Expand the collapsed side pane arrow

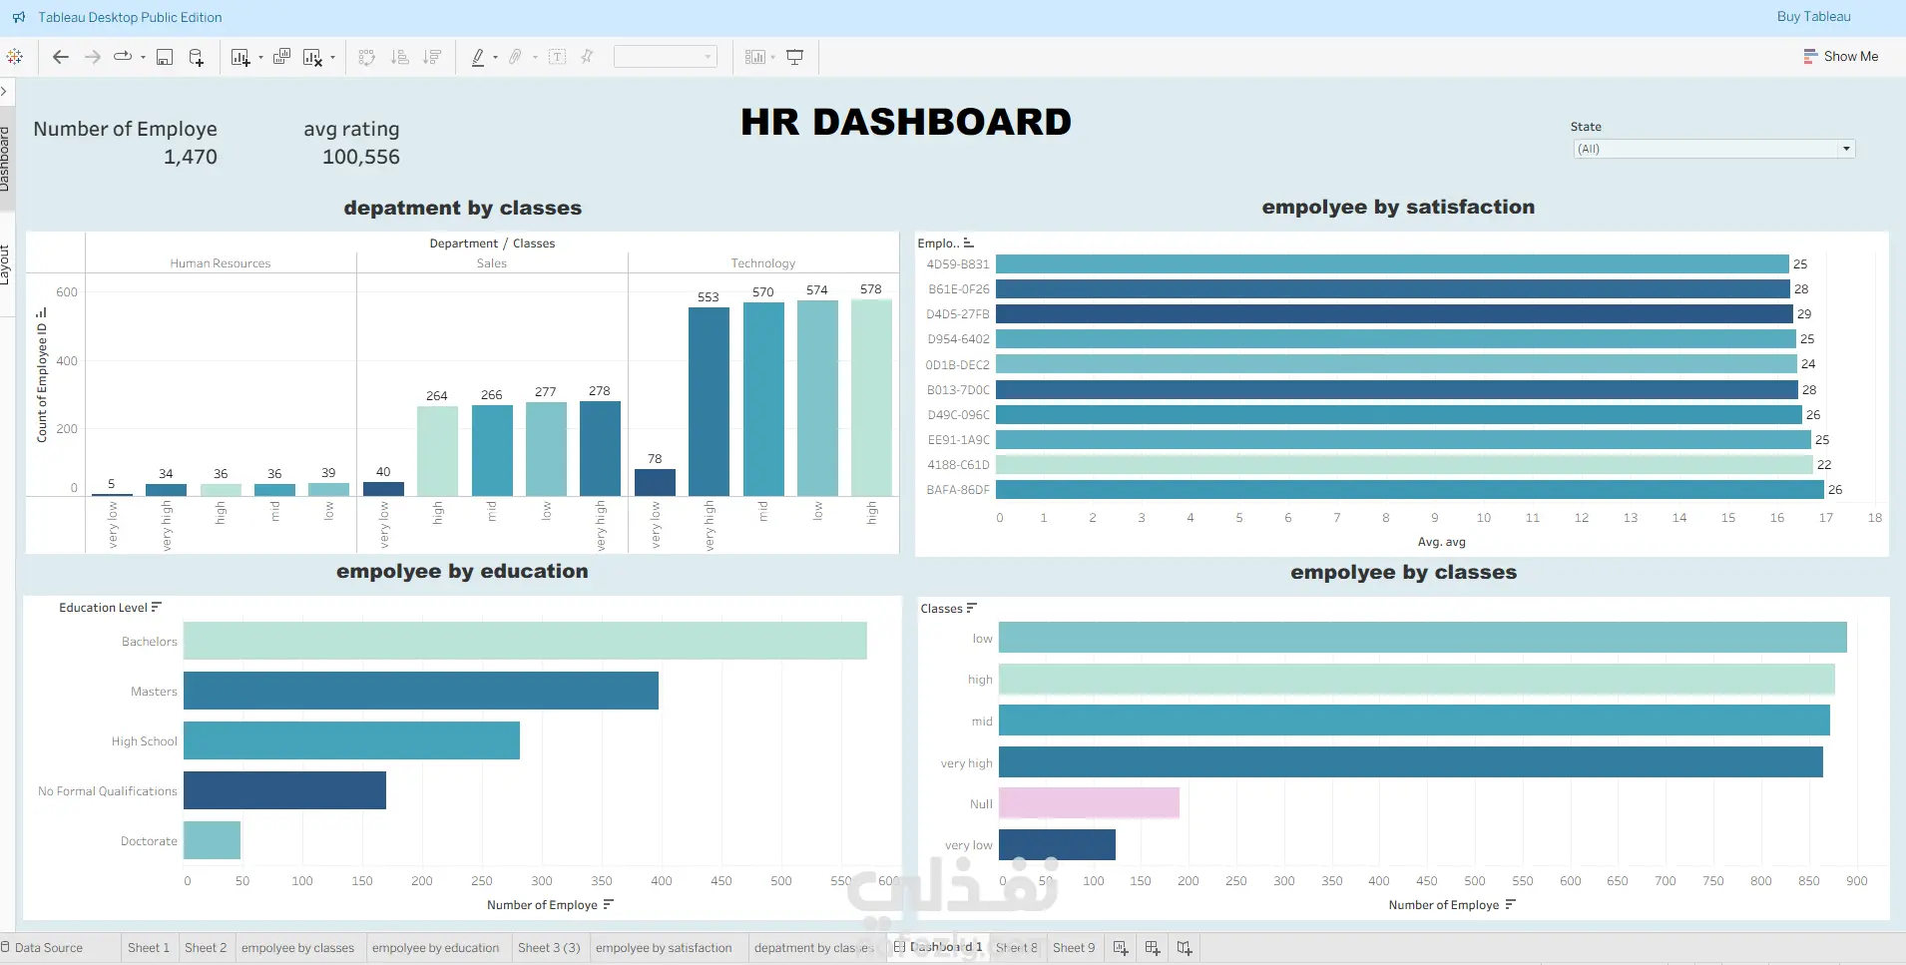tap(4, 91)
